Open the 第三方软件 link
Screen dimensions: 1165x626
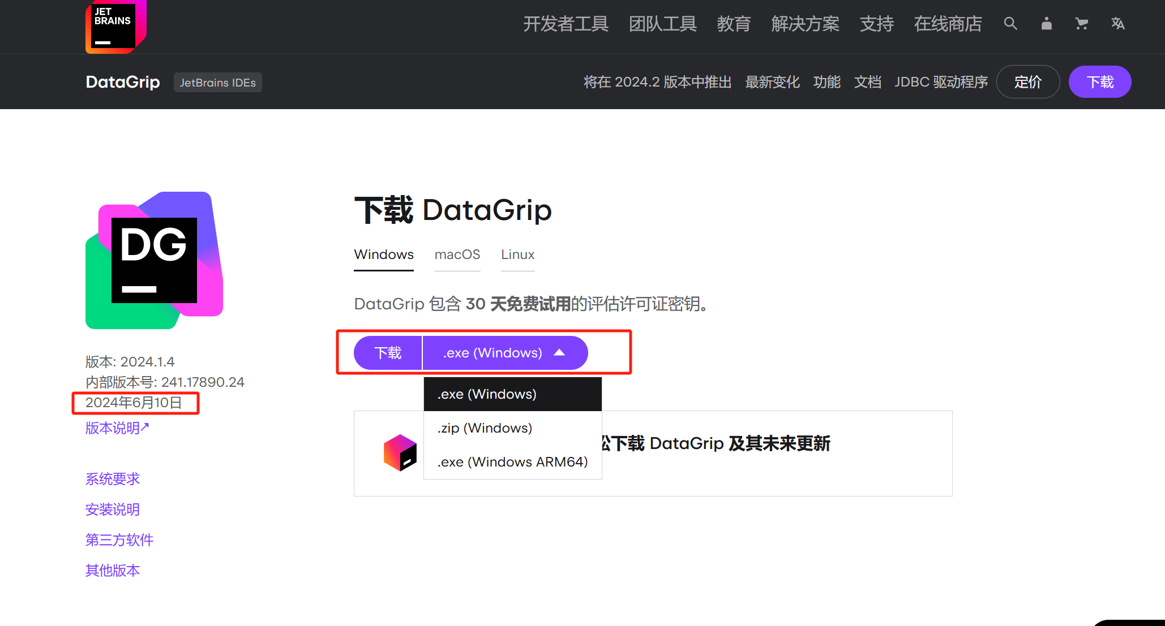click(119, 540)
